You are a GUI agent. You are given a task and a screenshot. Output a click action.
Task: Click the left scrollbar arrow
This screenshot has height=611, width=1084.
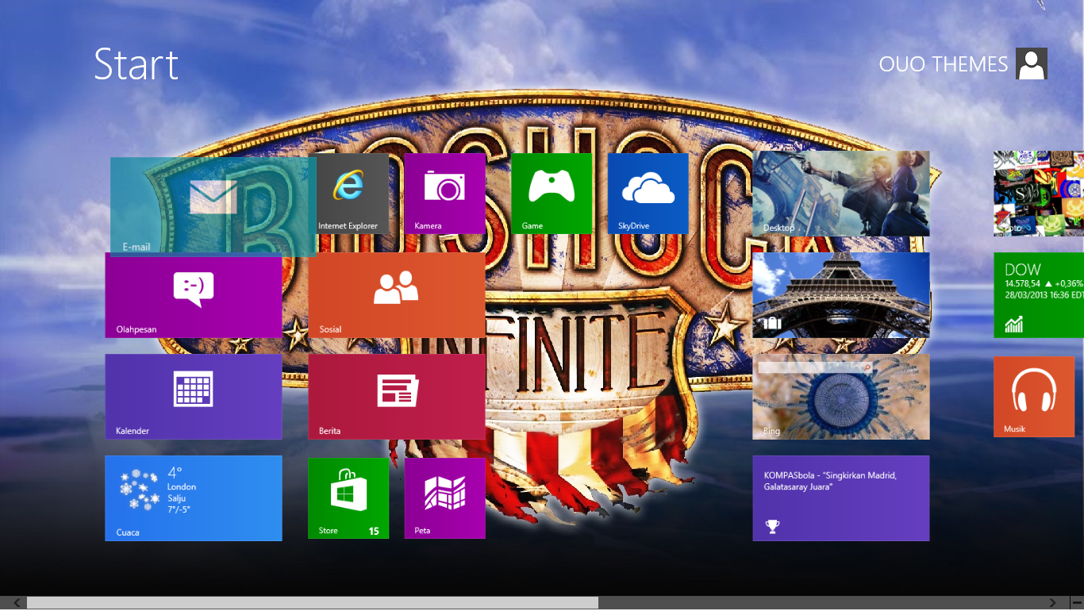coord(17,603)
